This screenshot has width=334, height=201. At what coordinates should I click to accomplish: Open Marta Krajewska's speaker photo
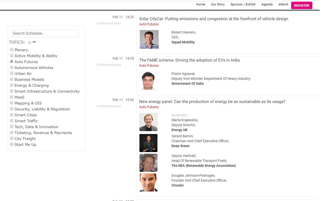click(x=148, y=122)
